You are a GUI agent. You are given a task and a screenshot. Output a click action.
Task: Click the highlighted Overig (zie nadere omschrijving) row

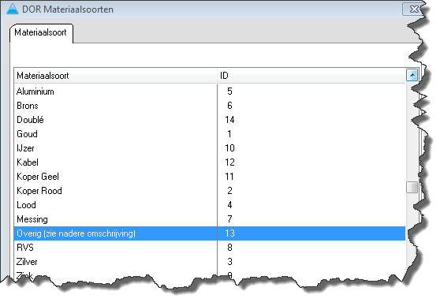click(210, 233)
